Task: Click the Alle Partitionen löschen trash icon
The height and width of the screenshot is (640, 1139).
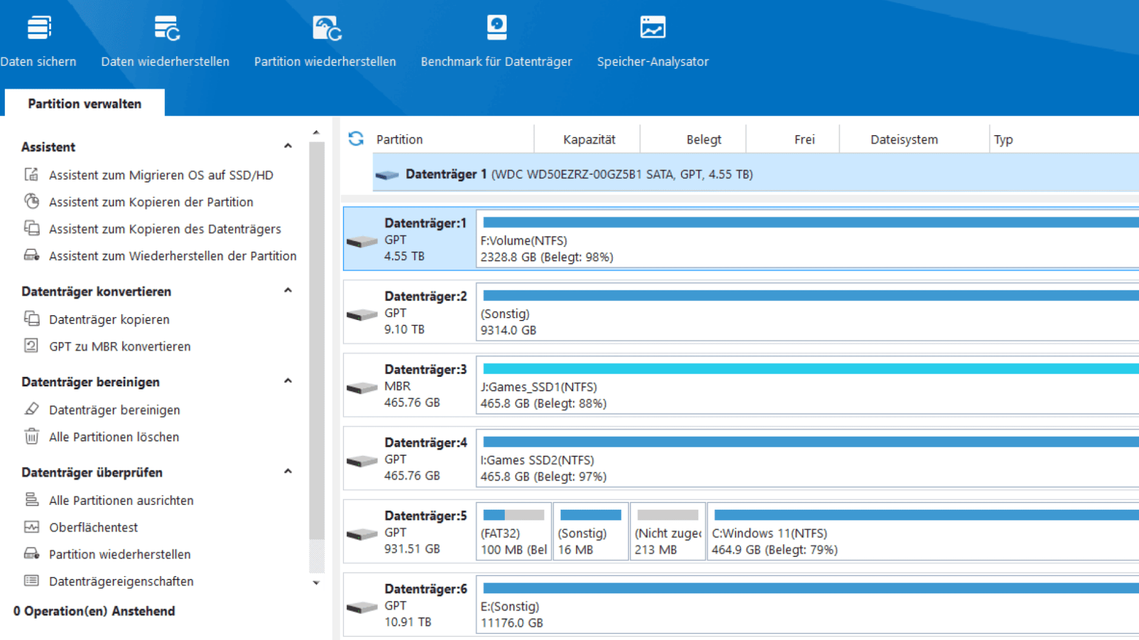Action: click(x=31, y=437)
